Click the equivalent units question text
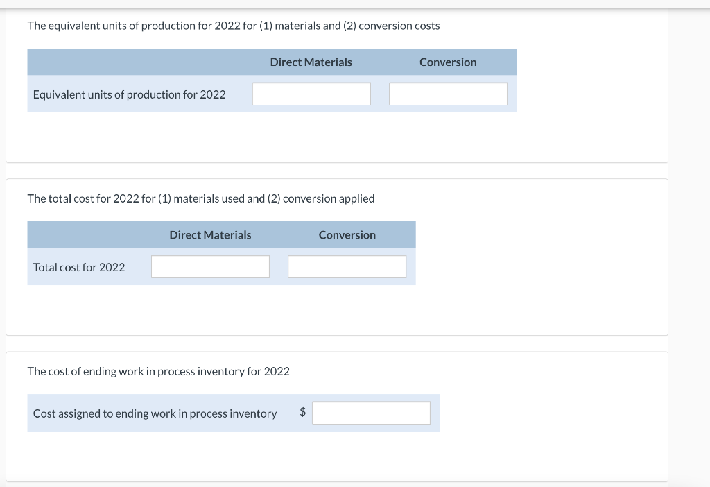Viewport: 710px width, 487px height. 233,26
